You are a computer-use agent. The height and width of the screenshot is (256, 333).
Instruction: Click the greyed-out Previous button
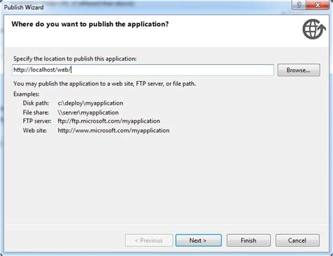[x=149, y=241]
